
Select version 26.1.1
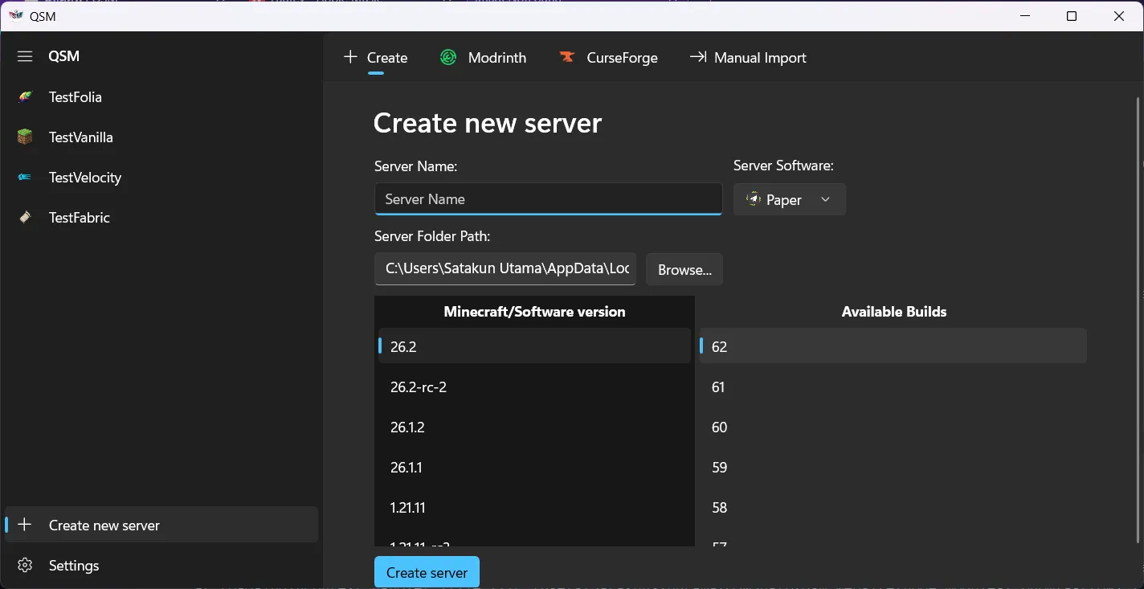[x=534, y=467]
